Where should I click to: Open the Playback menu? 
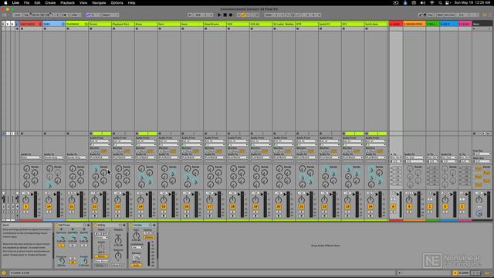tap(67, 3)
